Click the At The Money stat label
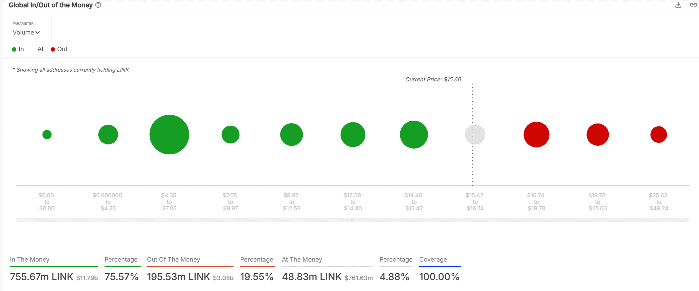This screenshot has height=291, width=699. (302, 259)
